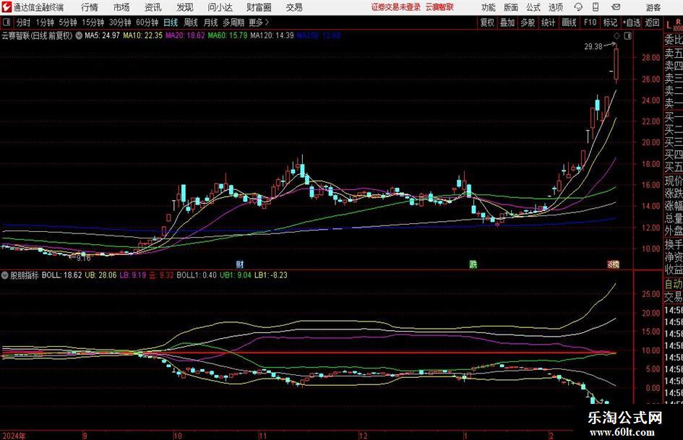Click the 标记 mark button
Viewport: 683px width, 440px height.
[x=610, y=22]
